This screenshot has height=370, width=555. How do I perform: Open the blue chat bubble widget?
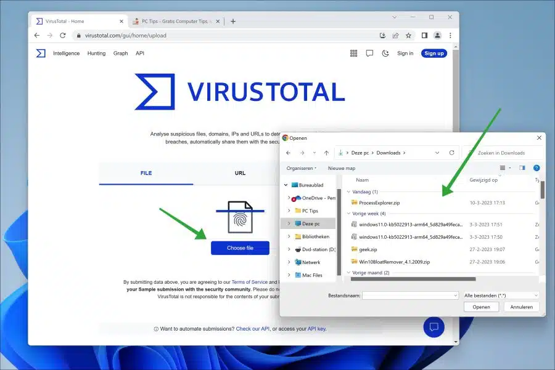tap(434, 327)
